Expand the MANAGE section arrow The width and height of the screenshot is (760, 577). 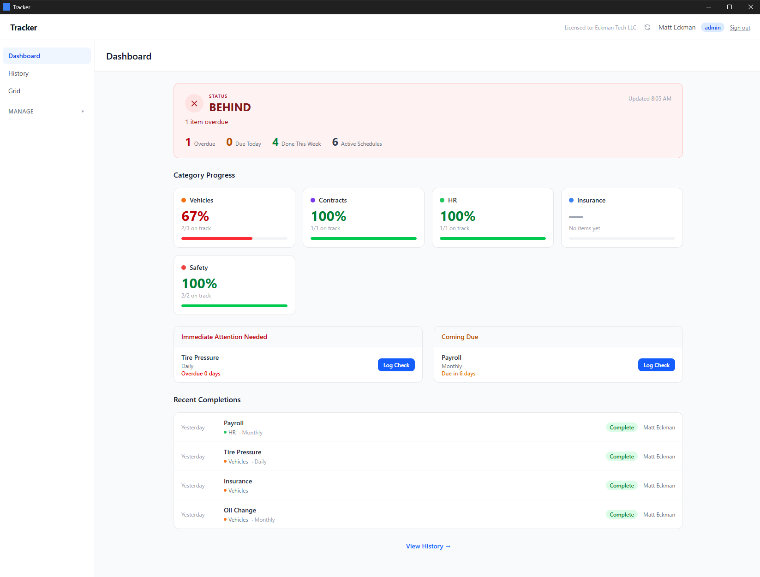pyautogui.click(x=83, y=112)
